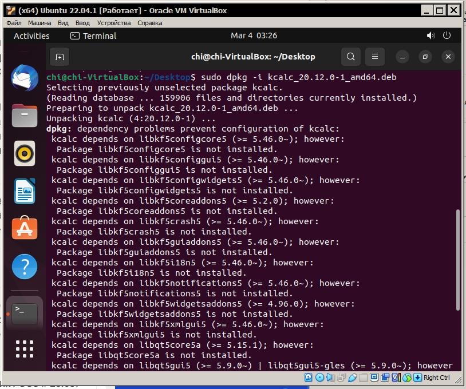Maximize the terminal window
The height and width of the screenshot is (389, 466).
[x=425, y=57]
